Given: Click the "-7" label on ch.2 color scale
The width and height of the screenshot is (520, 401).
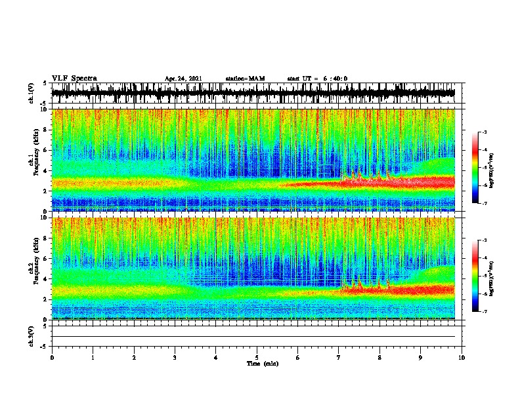Looking at the screenshot, I should click(484, 311).
